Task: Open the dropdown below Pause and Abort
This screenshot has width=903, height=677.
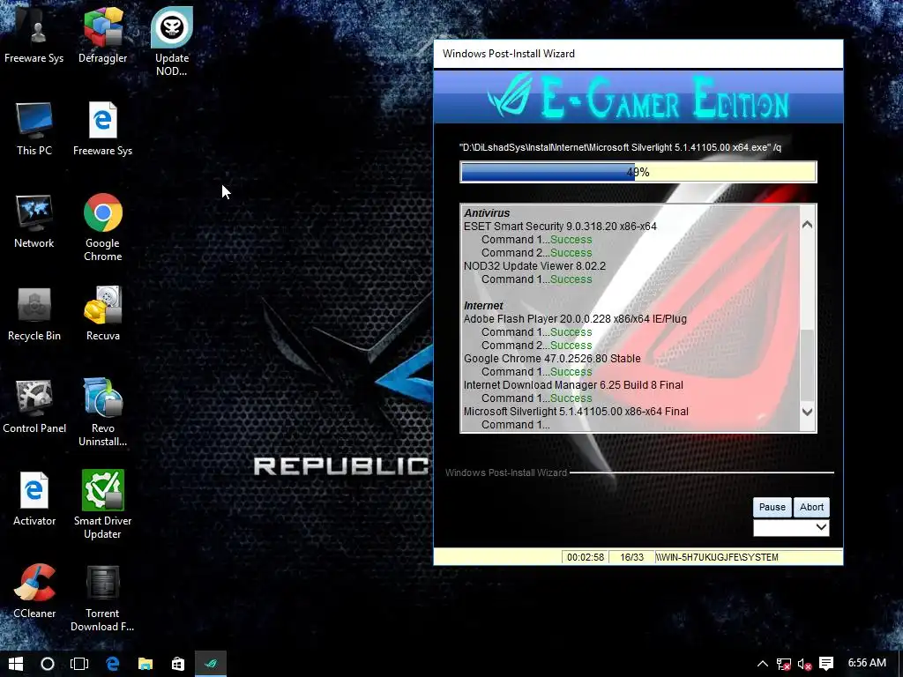Action: click(x=791, y=527)
